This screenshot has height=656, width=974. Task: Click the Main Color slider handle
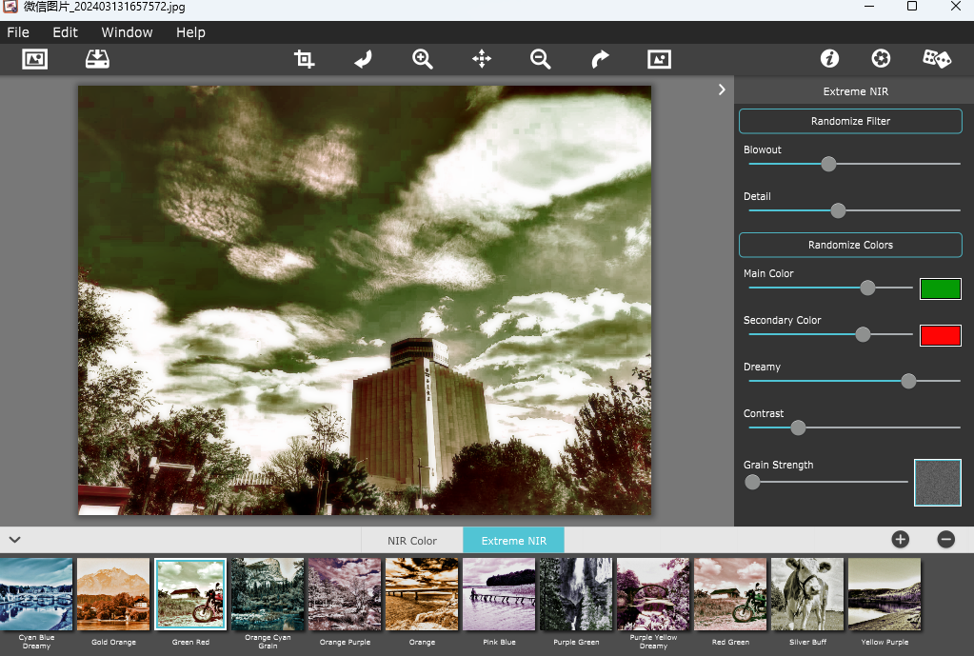867,288
